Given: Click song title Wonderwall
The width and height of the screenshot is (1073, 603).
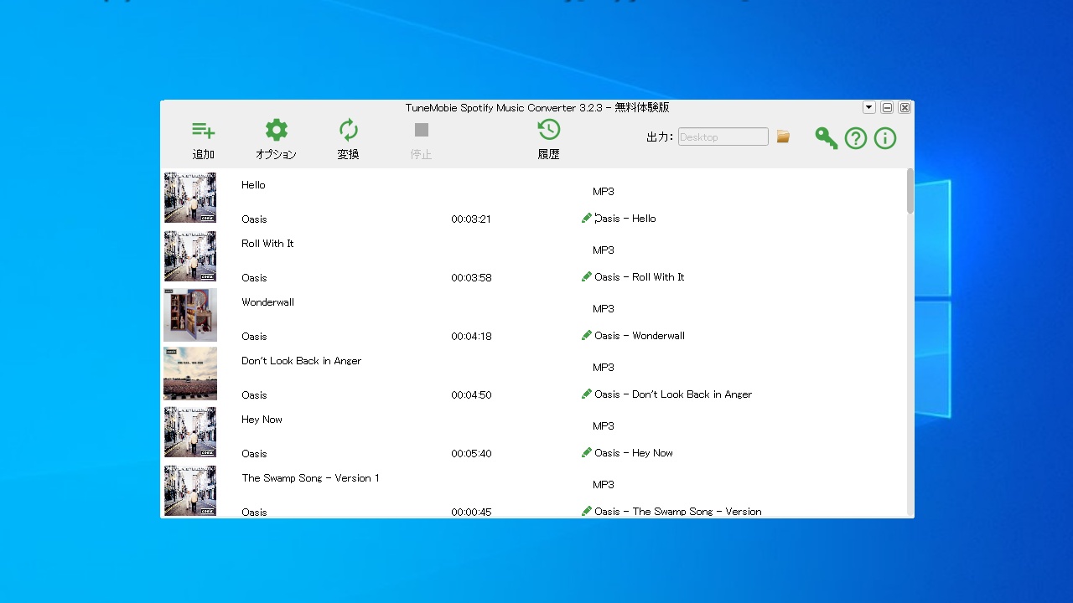Looking at the screenshot, I should (x=267, y=302).
